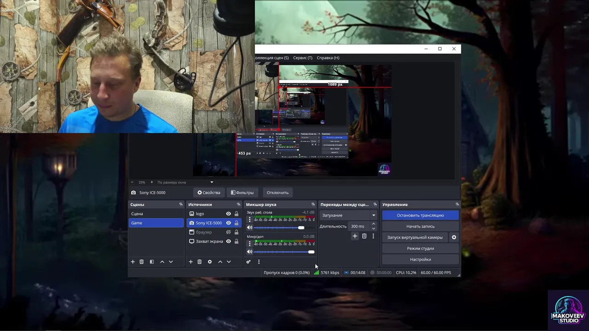
Task: Open Настройки from the controls panel
Action: tap(420, 259)
